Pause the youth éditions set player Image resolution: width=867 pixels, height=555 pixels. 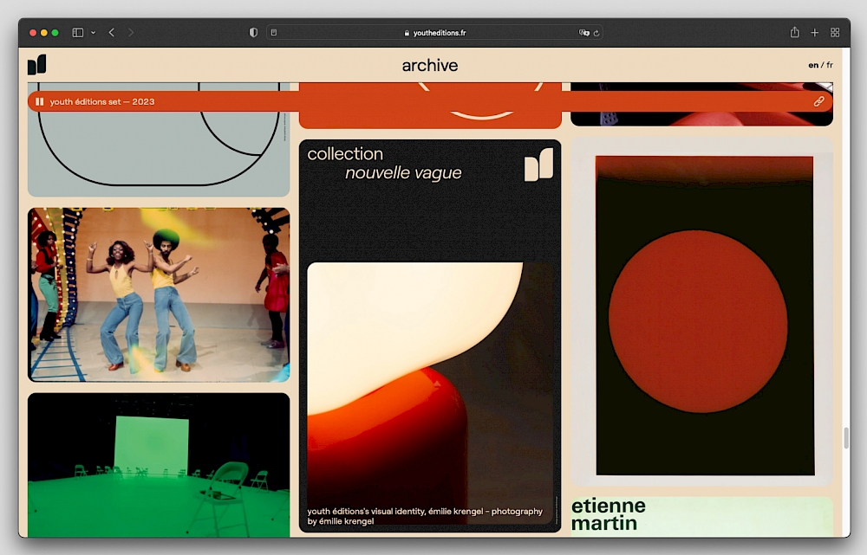click(x=40, y=101)
